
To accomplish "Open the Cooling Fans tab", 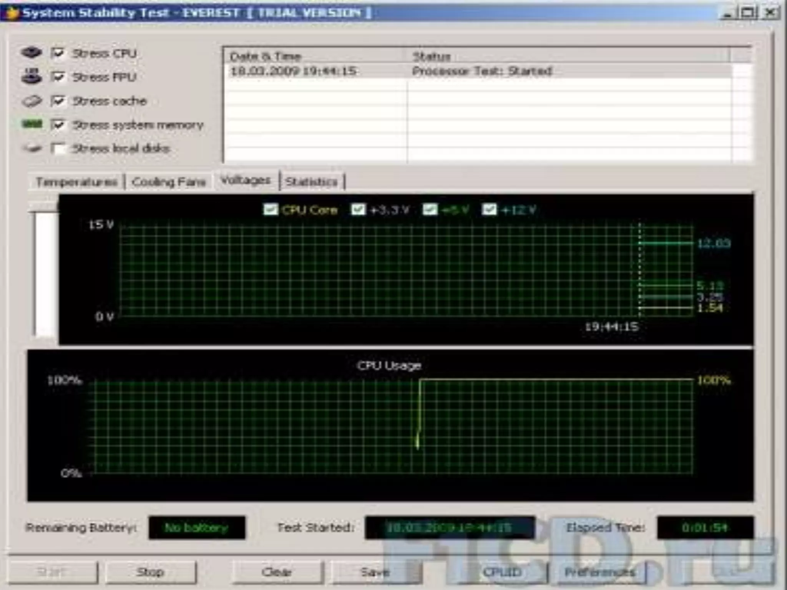I will 168,182.
